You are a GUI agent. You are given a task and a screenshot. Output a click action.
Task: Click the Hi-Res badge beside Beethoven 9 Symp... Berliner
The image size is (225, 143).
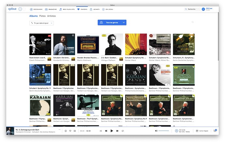coord(49,120)
